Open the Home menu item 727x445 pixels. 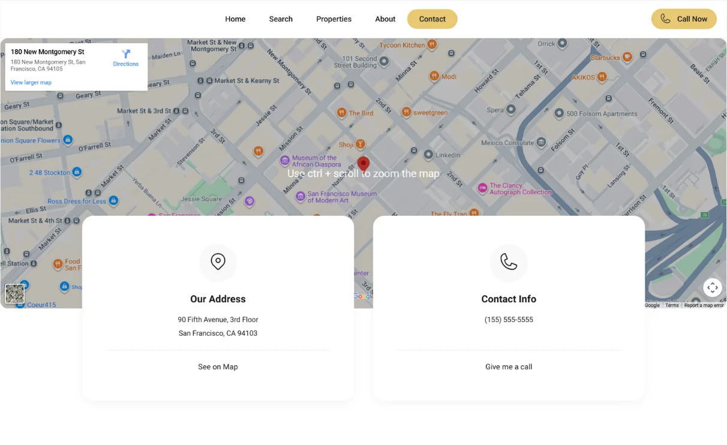point(235,19)
